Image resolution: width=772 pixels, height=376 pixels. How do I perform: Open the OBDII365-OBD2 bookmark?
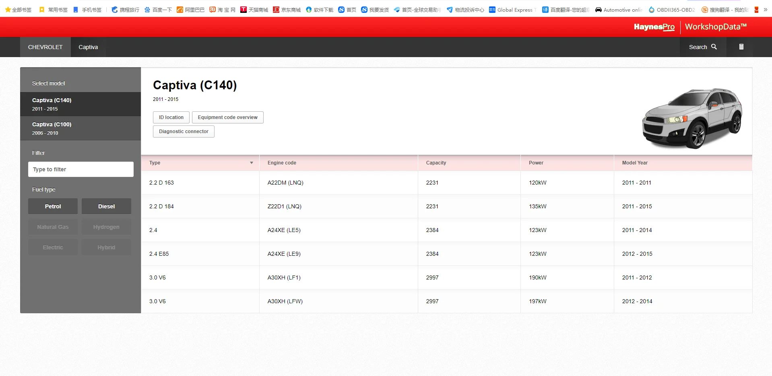tap(672, 10)
